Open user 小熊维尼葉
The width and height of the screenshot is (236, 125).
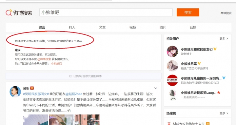(189, 64)
